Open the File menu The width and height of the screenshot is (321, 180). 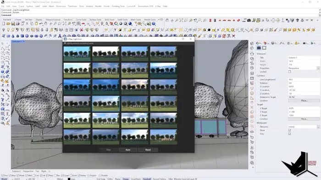pyautogui.click(x=3, y=6)
